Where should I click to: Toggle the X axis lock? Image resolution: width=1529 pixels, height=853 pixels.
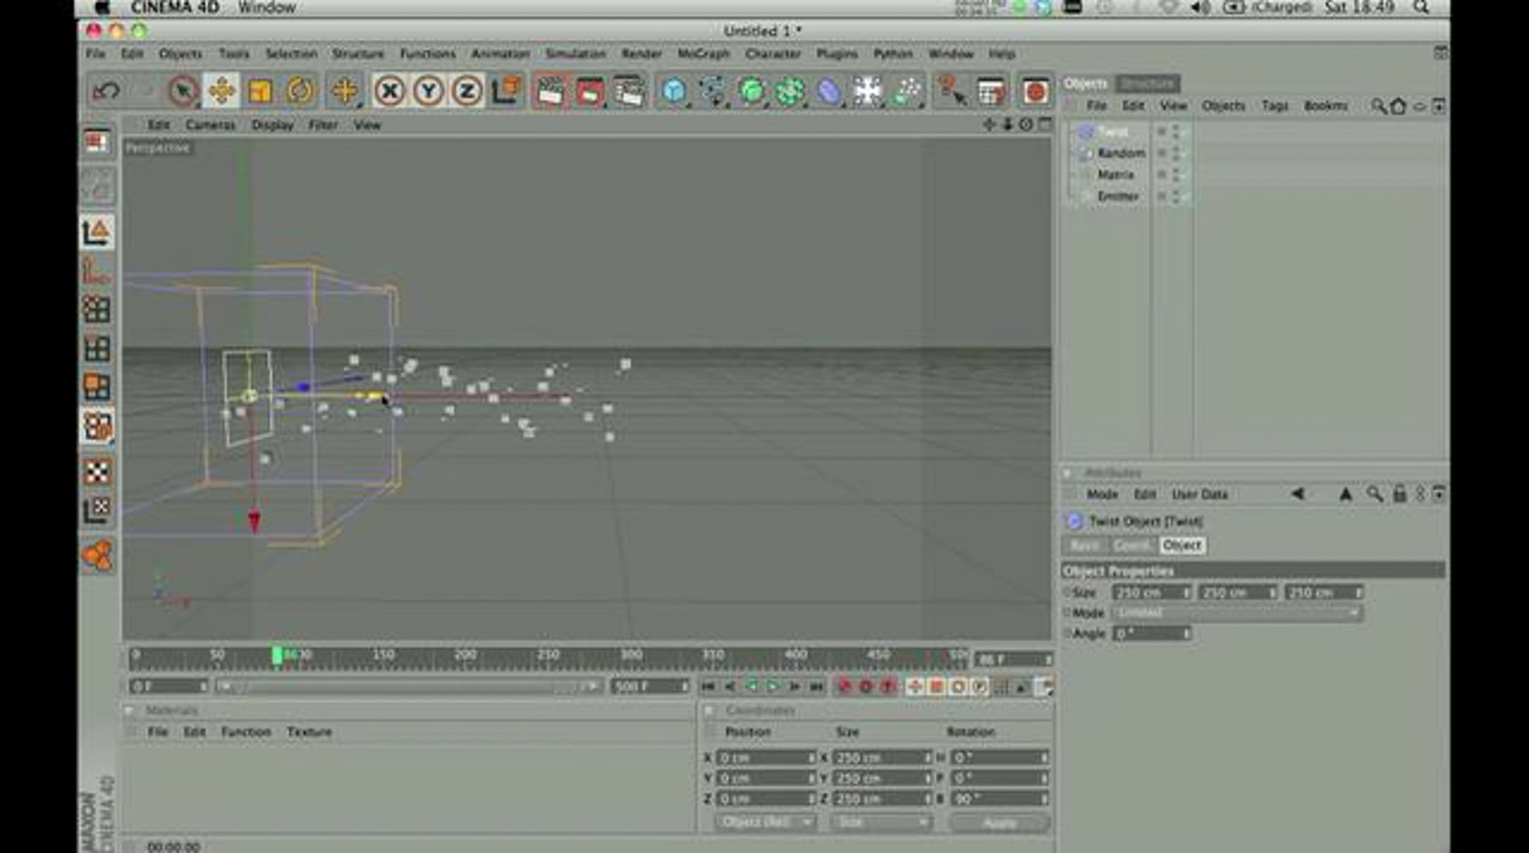coord(390,91)
